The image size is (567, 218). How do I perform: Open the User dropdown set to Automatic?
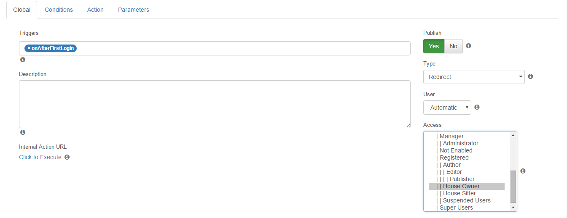[447, 108]
